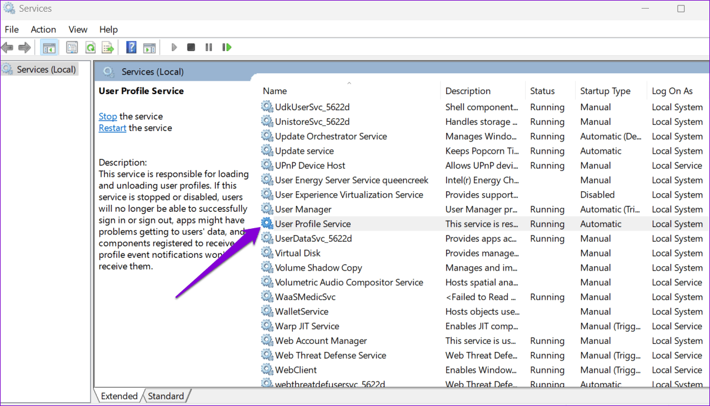Image resolution: width=710 pixels, height=406 pixels.
Task: Click the gear icon beside Volume Shadow Copy
Action: [x=267, y=267]
